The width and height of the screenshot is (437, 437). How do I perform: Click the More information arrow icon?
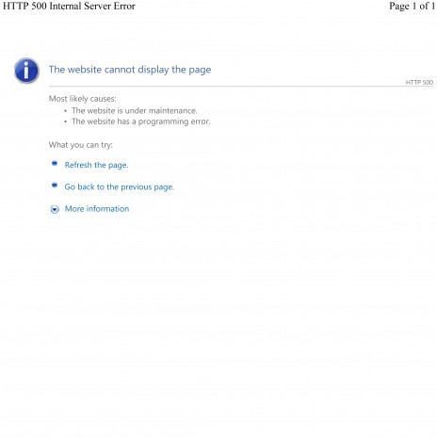pyautogui.click(x=55, y=209)
